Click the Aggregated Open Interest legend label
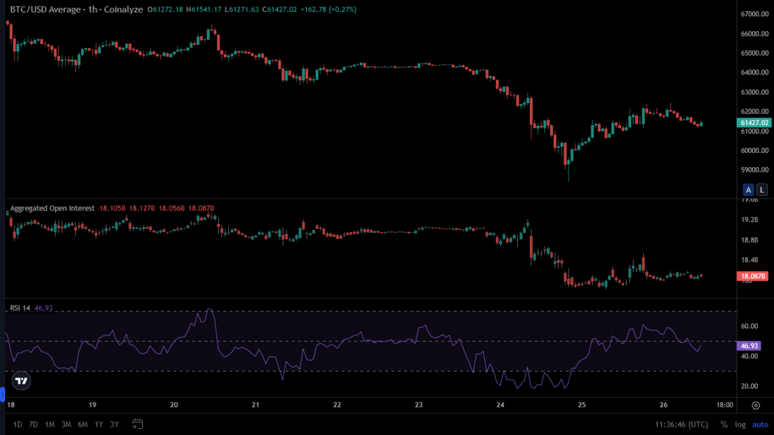The height and width of the screenshot is (435, 774). pos(52,208)
